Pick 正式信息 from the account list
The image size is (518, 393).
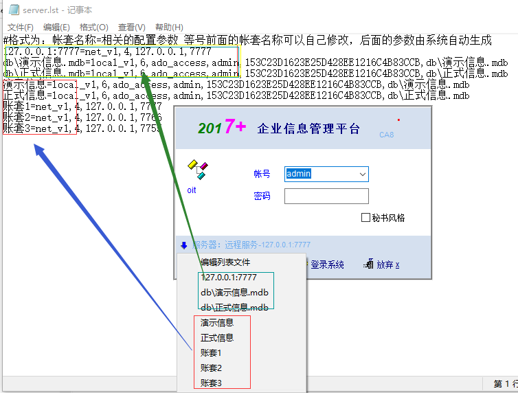pos(217,337)
